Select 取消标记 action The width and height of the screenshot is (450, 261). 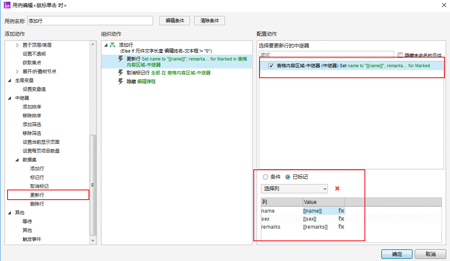tap(39, 186)
